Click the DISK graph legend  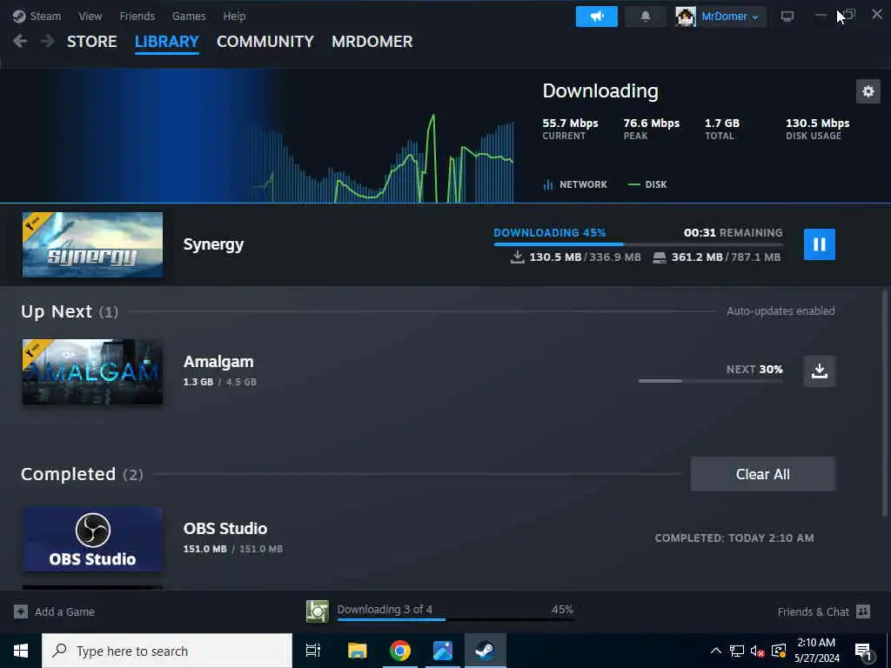click(x=647, y=184)
